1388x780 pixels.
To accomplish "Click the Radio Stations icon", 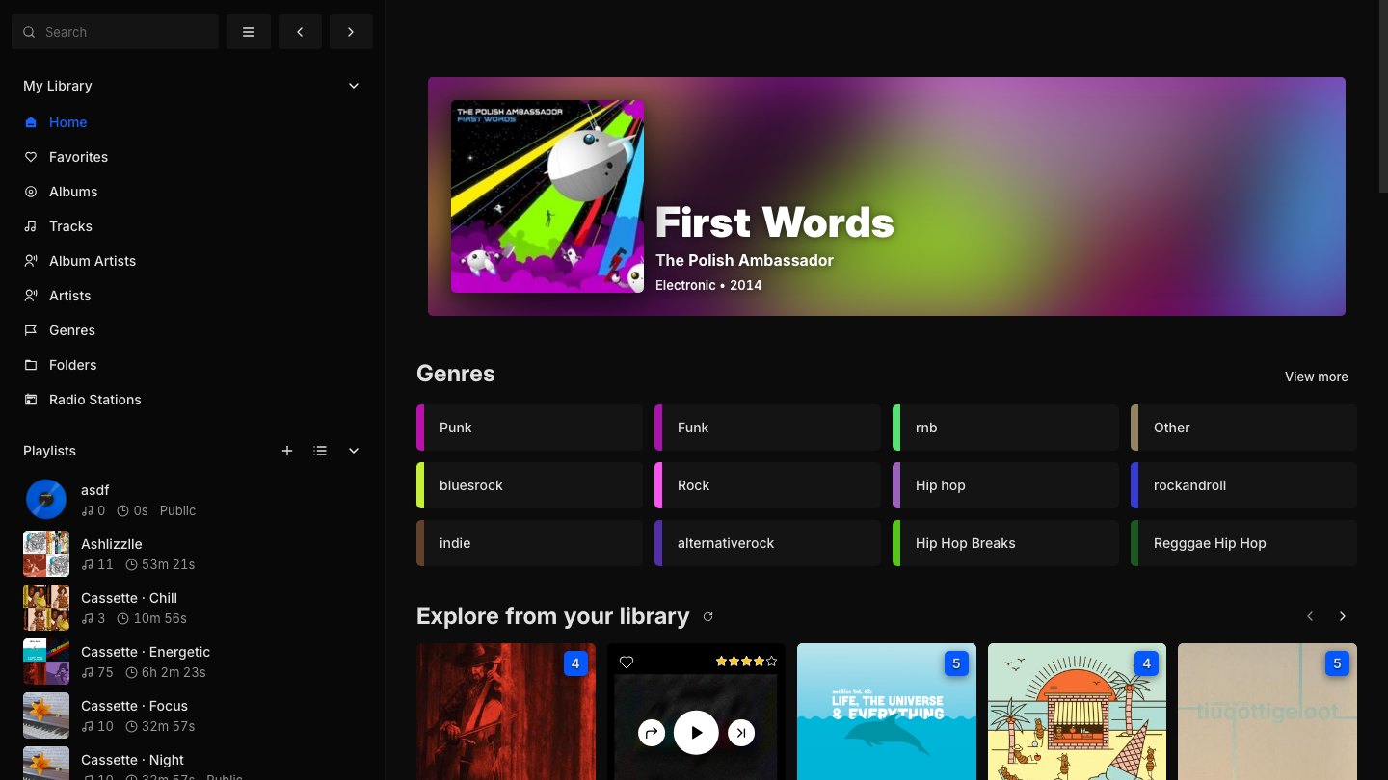I will coord(31,400).
